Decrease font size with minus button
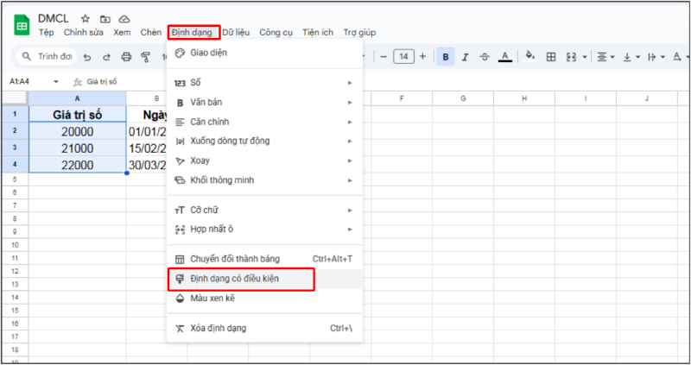The image size is (691, 365). 384,56
